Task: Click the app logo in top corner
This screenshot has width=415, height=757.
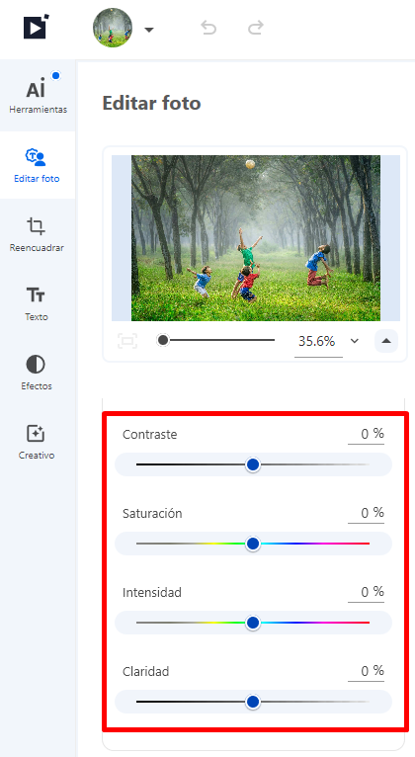Action: coord(37,27)
